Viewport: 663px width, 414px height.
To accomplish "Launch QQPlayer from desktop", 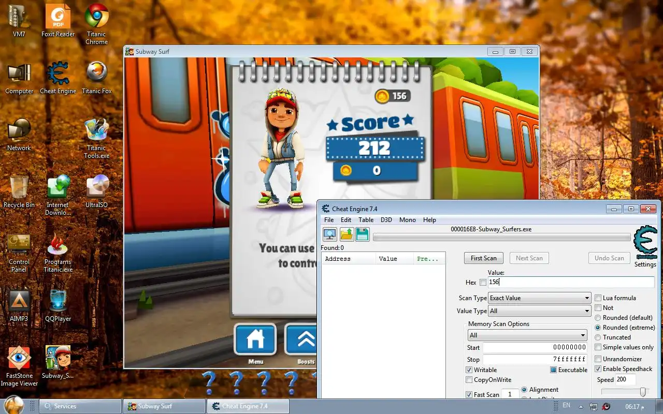I will [x=58, y=305].
